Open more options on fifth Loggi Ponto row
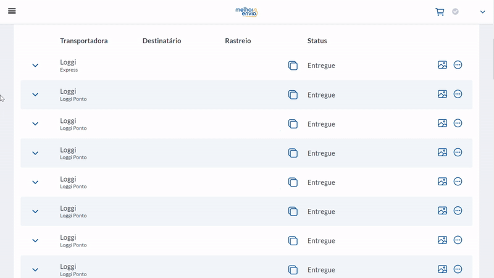Viewport: 494px width, 278px height. [x=458, y=211]
